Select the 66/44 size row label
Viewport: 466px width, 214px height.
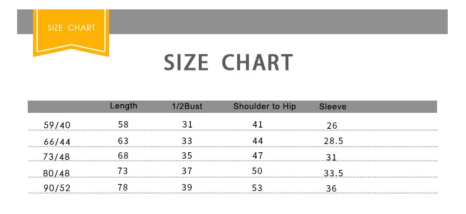pos(57,142)
